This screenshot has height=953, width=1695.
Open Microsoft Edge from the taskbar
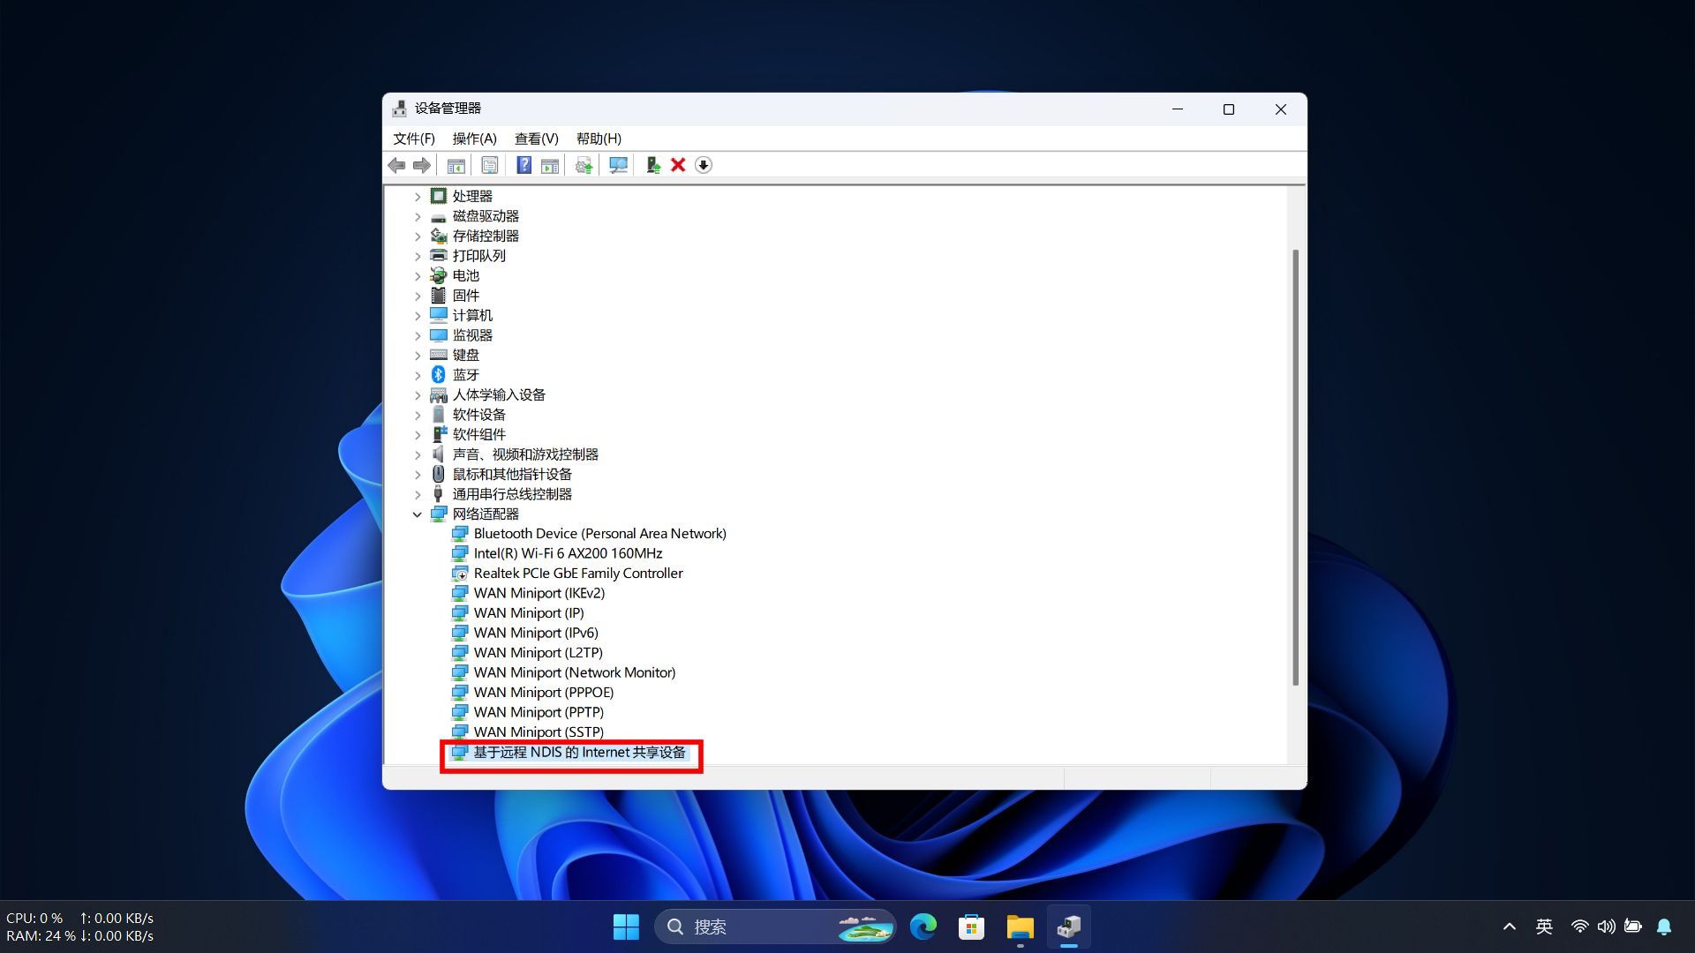point(923,927)
